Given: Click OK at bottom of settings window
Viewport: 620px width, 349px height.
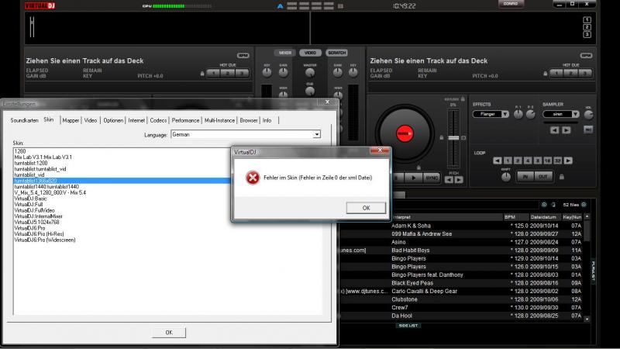Looking at the screenshot, I should tap(169, 333).
